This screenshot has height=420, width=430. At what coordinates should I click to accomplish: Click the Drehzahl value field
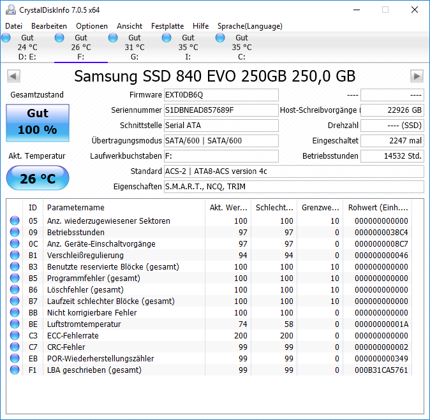point(392,126)
